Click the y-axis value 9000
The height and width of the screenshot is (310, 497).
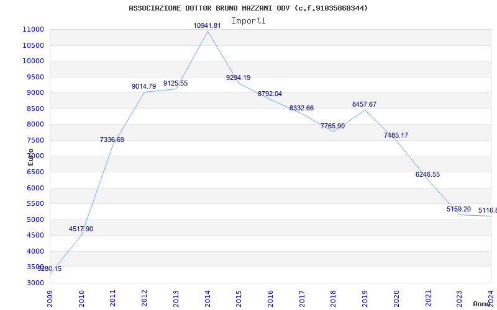35,92
